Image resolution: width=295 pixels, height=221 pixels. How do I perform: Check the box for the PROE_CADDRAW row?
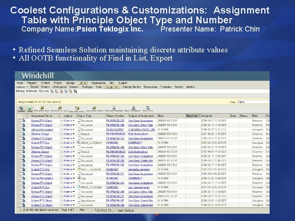pyautogui.click(x=20, y=143)
